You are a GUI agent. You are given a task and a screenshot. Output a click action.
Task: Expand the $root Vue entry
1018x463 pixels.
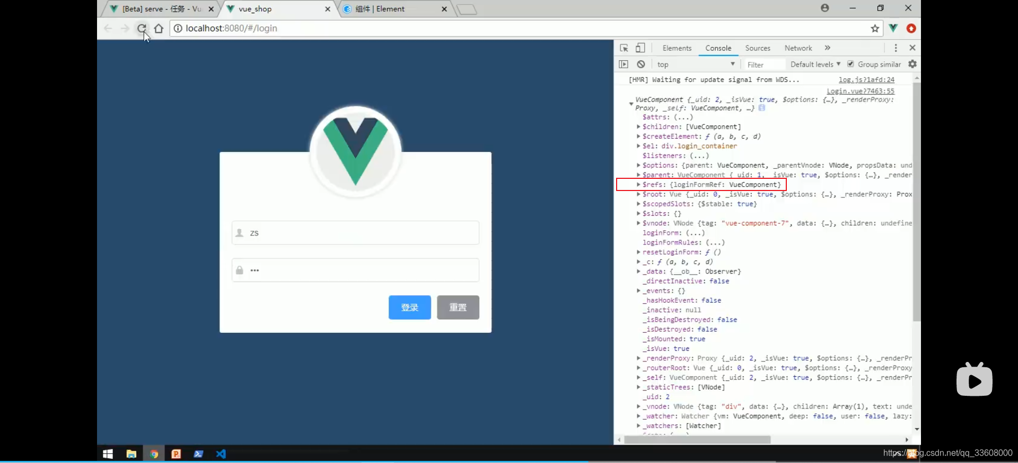[x=638, y=194]
